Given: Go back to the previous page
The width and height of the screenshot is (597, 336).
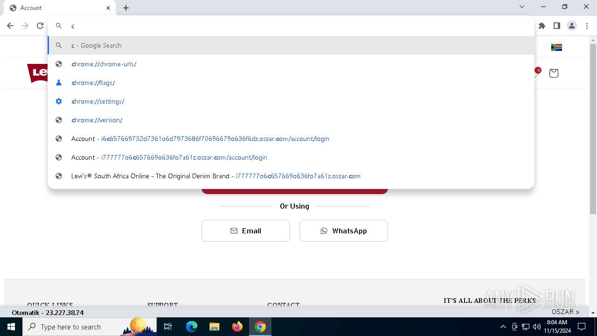Looking at the screenshot, I should tap(10, 26).
